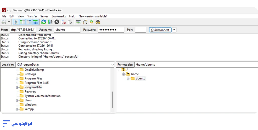Cancel the current operation
Image resolution: width=258 pixels, height=130 pixels.
[x=57, y=22]
